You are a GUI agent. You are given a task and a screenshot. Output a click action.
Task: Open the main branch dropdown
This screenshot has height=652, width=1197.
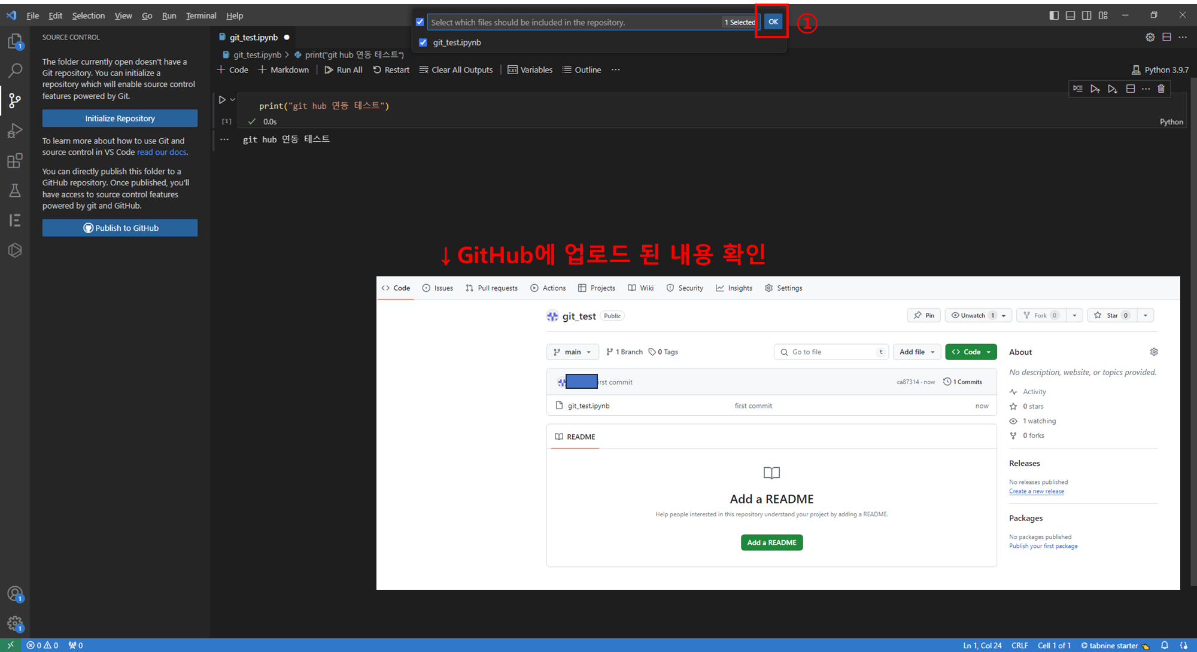tap(572, 352)
